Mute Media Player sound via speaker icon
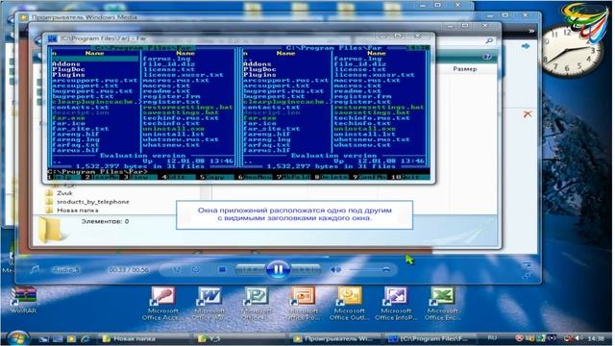 (x=335, y=269)
